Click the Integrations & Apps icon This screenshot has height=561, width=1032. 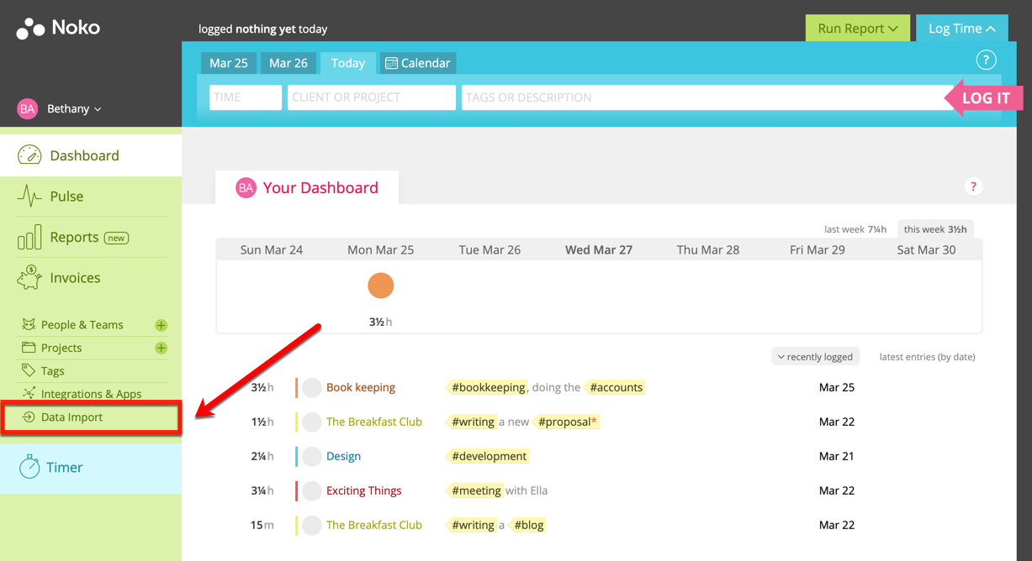tap(29, 393)
